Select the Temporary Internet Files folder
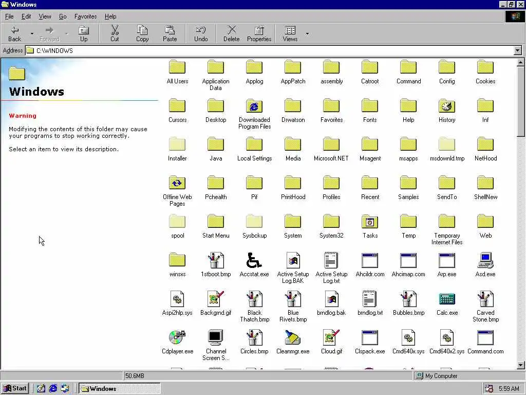The height and width of the screenshot is (395, 526). [447, 230]
